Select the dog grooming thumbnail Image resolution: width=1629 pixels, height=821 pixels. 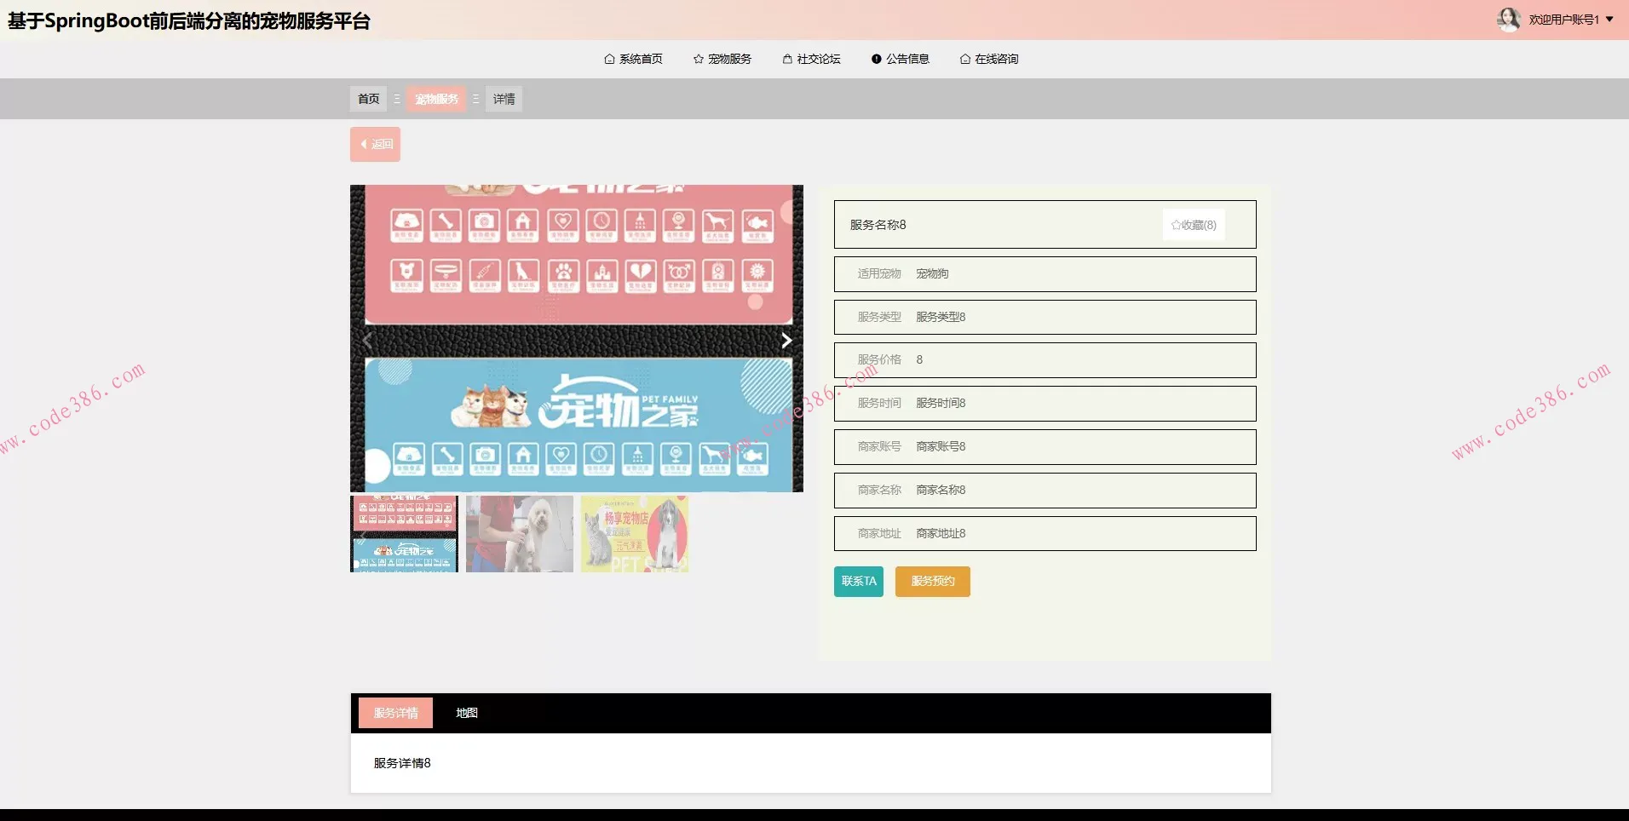pyautogui.click(x=519, y=534)
